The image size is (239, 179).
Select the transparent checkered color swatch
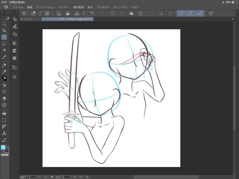coord(5,155)
